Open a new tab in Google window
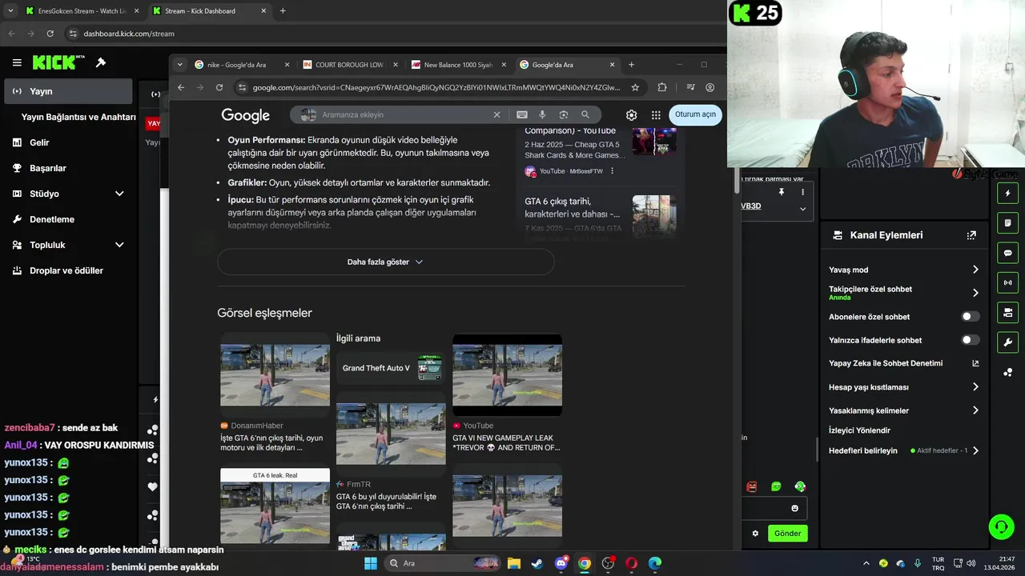1025x576 pixels. pos(631,65)
